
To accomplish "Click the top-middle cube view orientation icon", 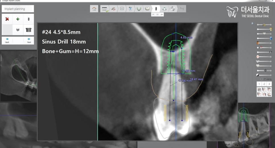I will pos(264,90).
